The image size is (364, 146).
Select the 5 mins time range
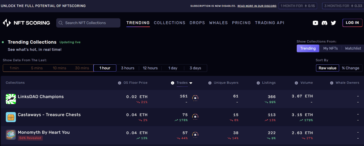tap(37, 68)
